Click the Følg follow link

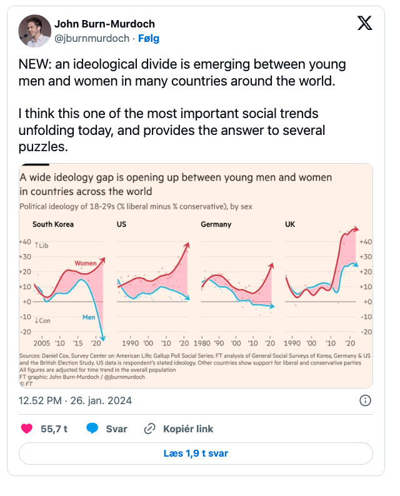pyautogui.click(x=149, y=38)
